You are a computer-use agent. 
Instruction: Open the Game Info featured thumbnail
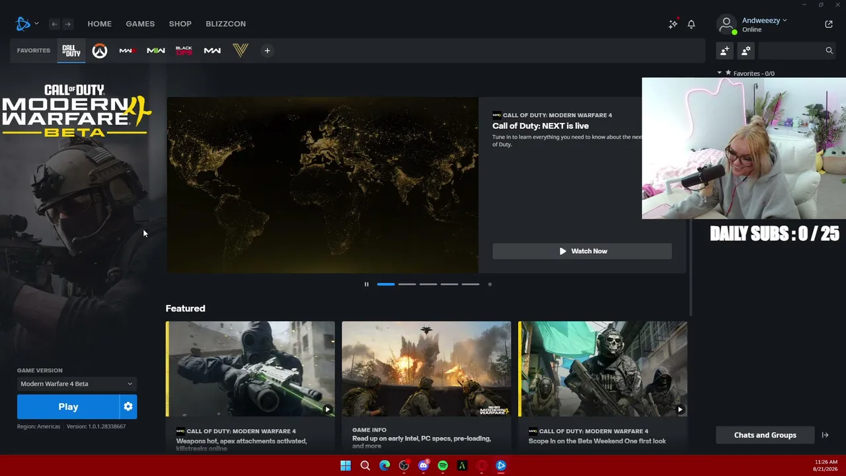pos(426,369)
